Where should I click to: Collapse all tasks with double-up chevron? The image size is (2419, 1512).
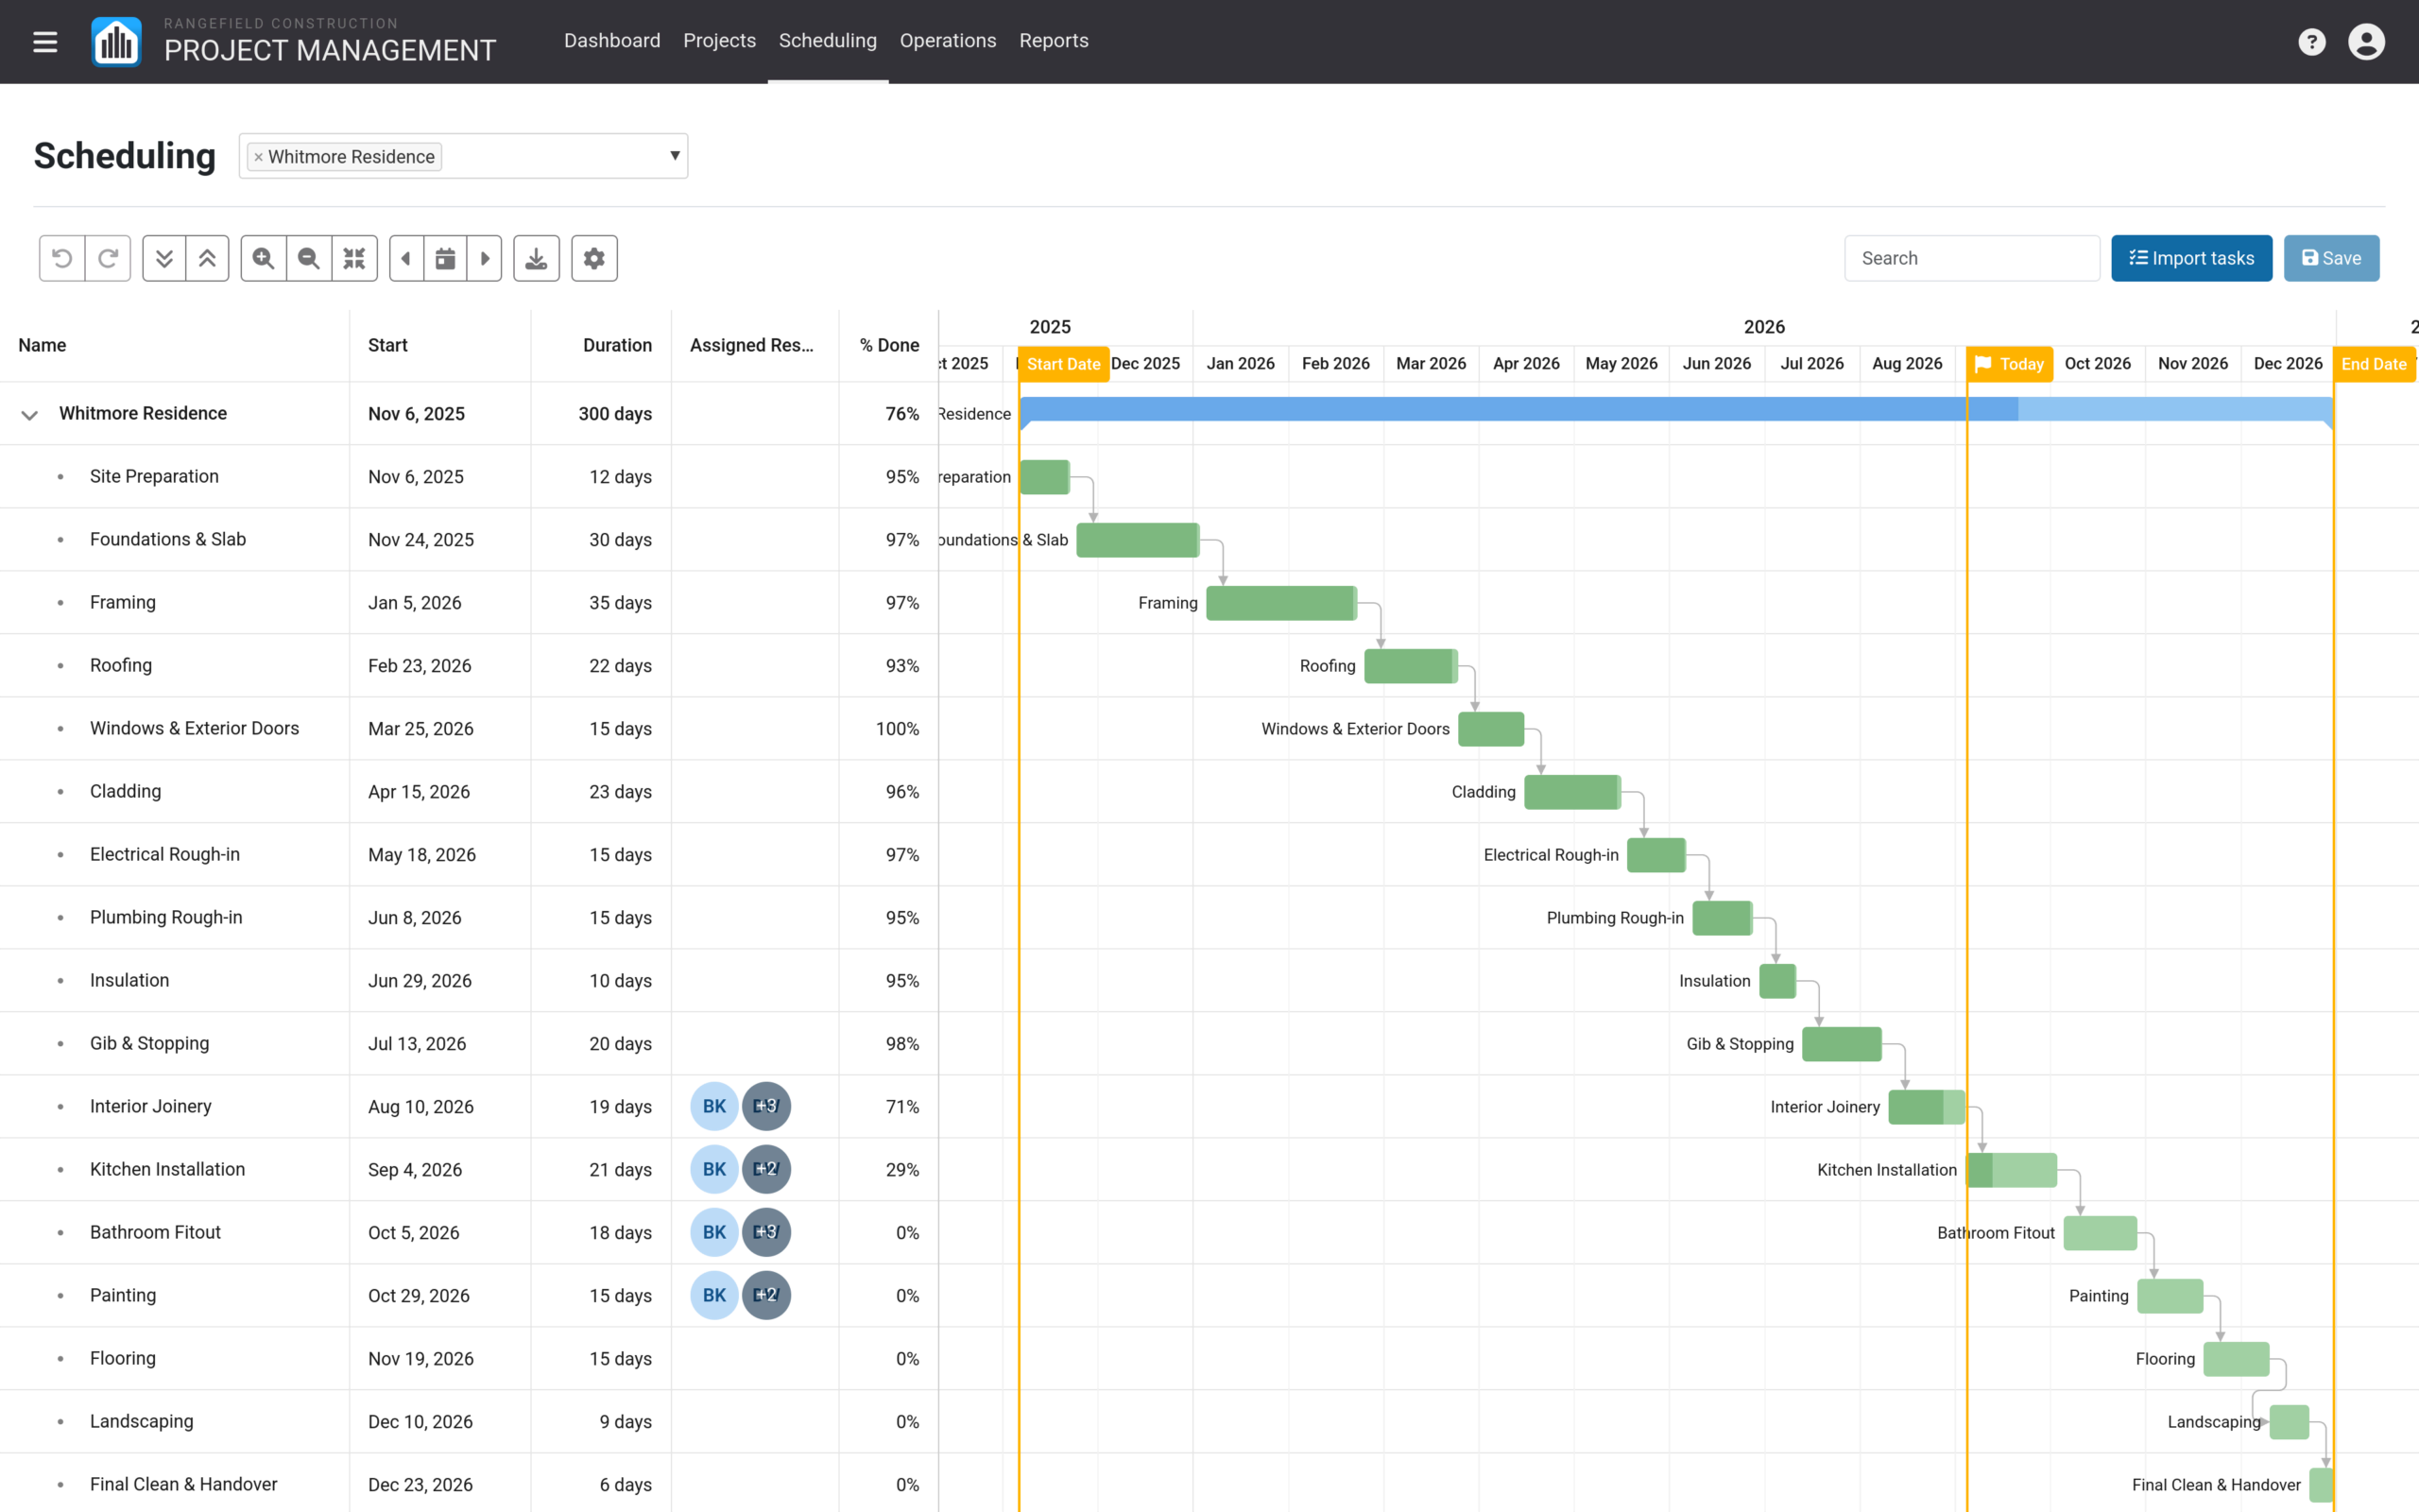pos(208,258)
